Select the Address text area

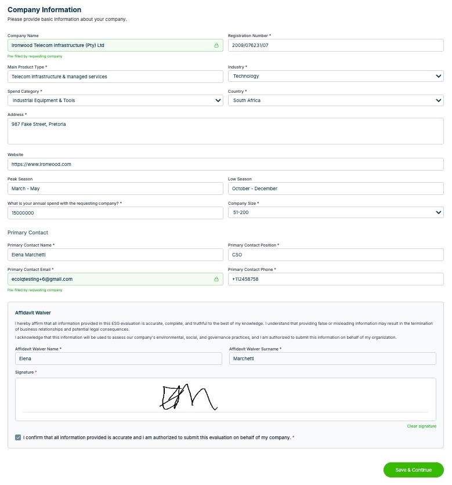click(x=226, y=131)
